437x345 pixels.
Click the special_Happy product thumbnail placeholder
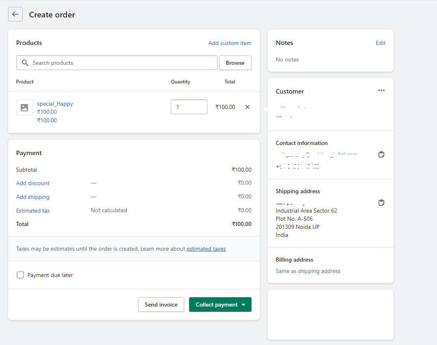pyautogui.click(x=24, y=107)
